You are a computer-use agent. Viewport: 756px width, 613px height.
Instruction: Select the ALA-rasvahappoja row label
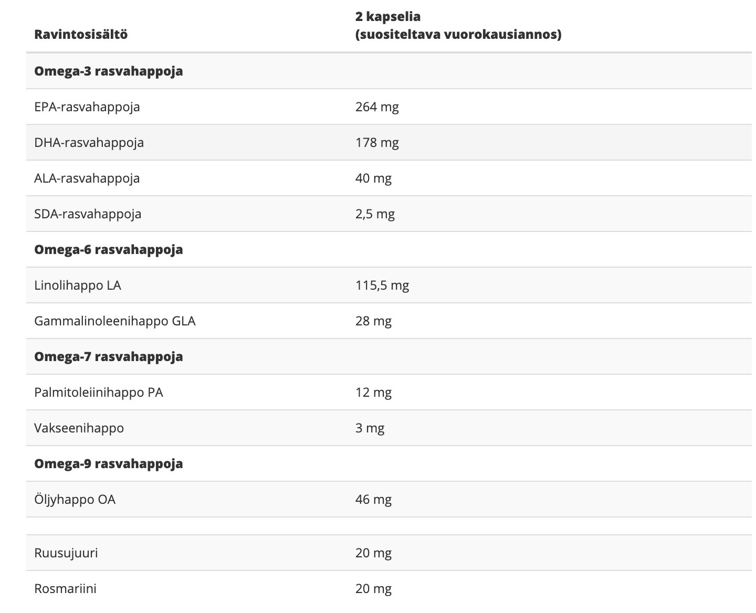click(x=87, y=178)
